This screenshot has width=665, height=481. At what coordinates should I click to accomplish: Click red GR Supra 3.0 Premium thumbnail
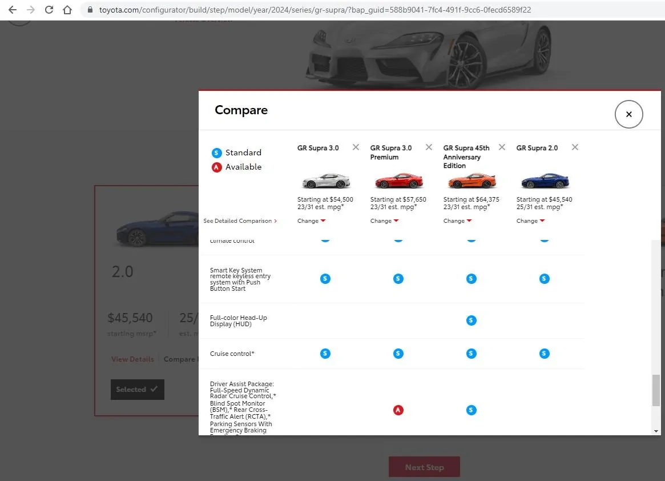tap(398, 181)
